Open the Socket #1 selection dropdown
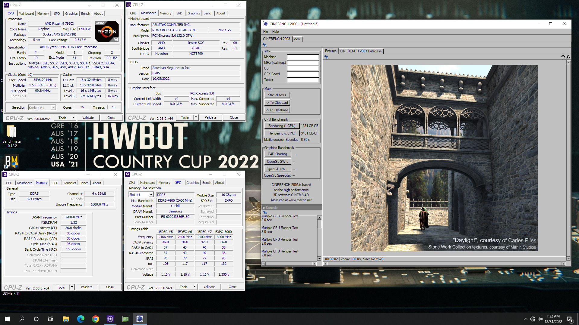 53,107
